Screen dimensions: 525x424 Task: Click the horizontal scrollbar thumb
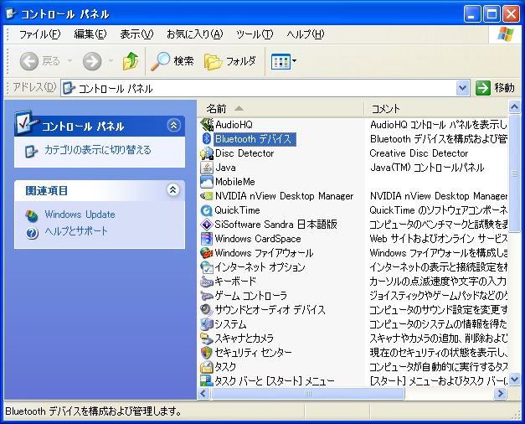[307, 393]
